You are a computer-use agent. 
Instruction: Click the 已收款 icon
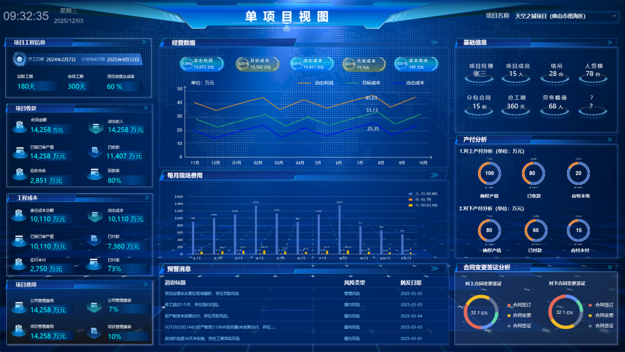coord(95,152)
